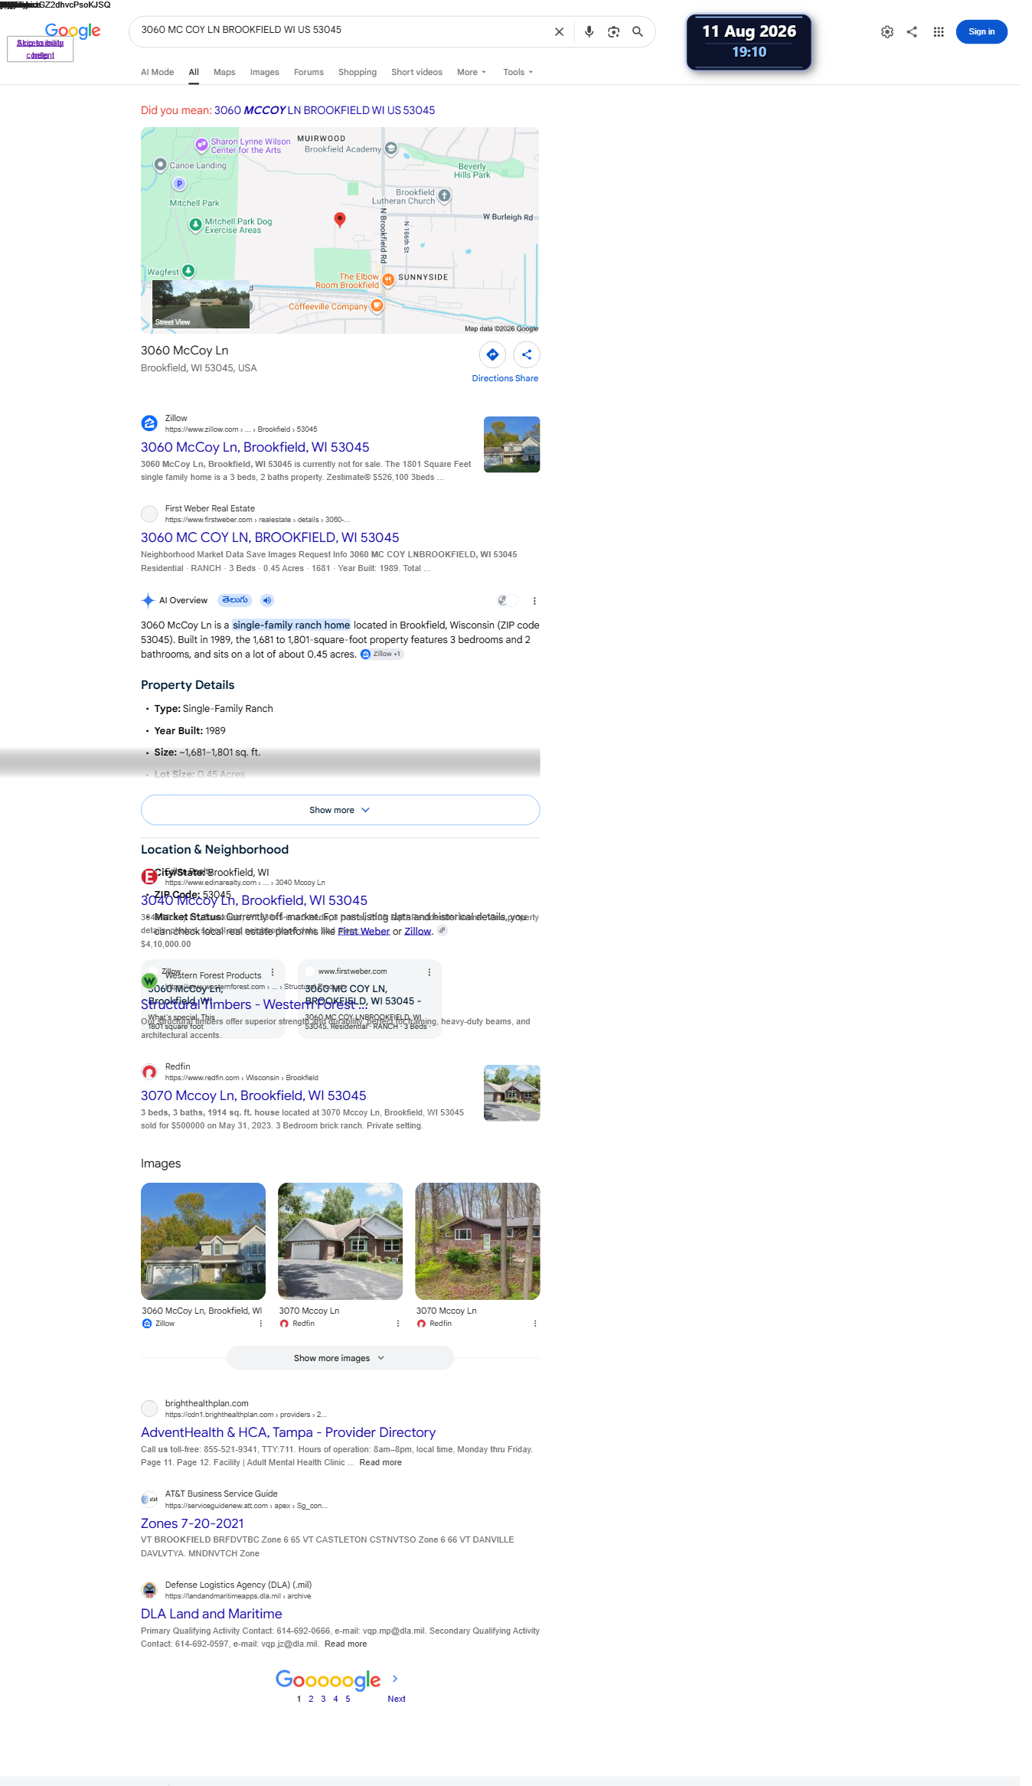The height and width of the screenshot is (1786, 1032).
Task: Submit search with the magnifying glass icon
Action: (x=638, y=32)
